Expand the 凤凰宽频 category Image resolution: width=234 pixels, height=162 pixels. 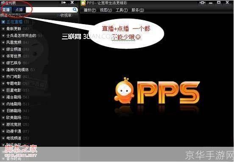click(x=3, y=42)
